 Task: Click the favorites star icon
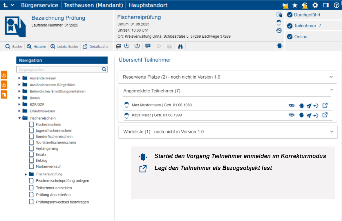(x=295, y=5)
